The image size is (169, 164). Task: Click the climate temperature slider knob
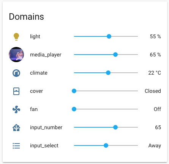click(x=108, y=73)
